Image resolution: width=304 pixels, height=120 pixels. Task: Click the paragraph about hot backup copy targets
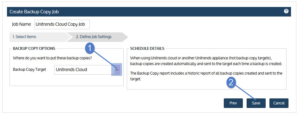click(206, 61)
